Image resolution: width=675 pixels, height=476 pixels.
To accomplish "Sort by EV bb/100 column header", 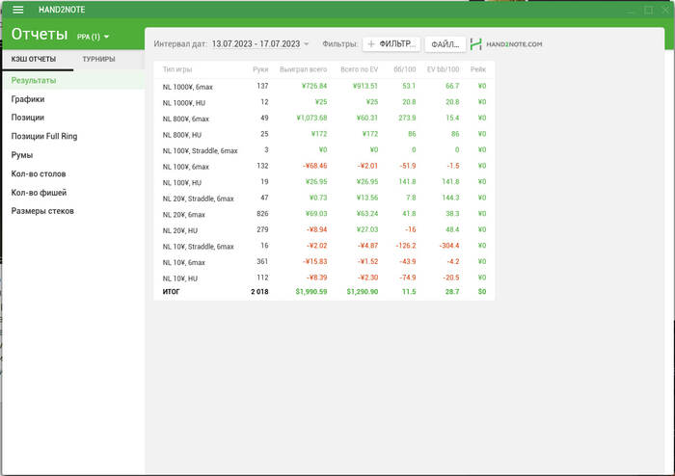I will click(x=443, y=69).
